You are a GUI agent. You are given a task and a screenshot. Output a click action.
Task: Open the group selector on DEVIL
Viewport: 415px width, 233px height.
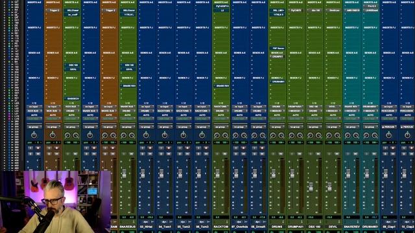[x=333, y=127]
